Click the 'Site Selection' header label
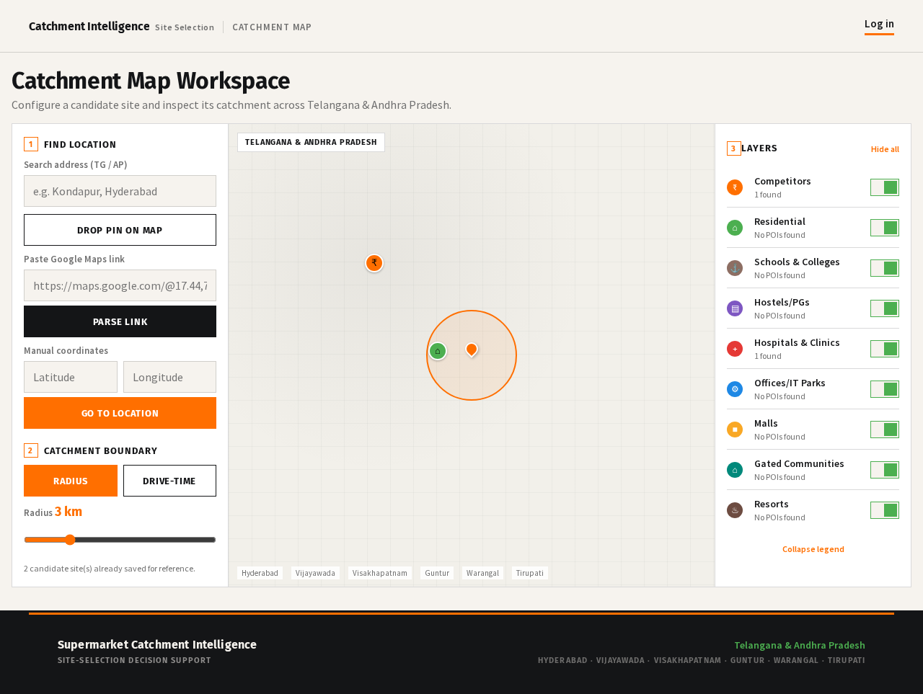The height and width of the screenshot is (694, 923). pos(185,27)
